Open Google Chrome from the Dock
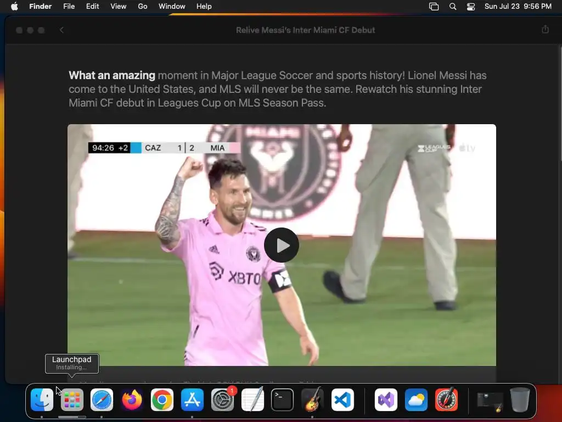 click(162, 400)
